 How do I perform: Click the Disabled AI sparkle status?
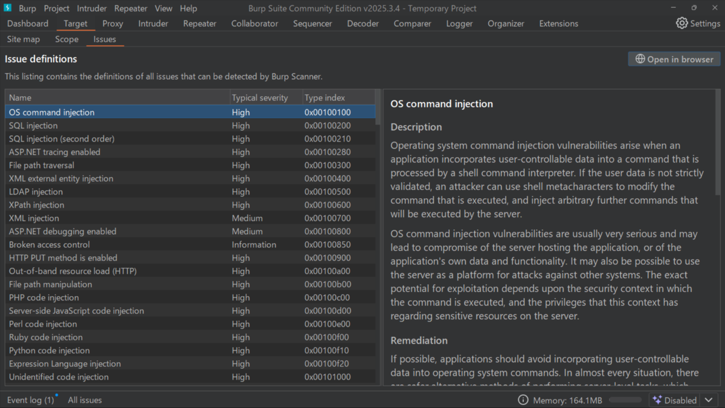coord(675,400)
